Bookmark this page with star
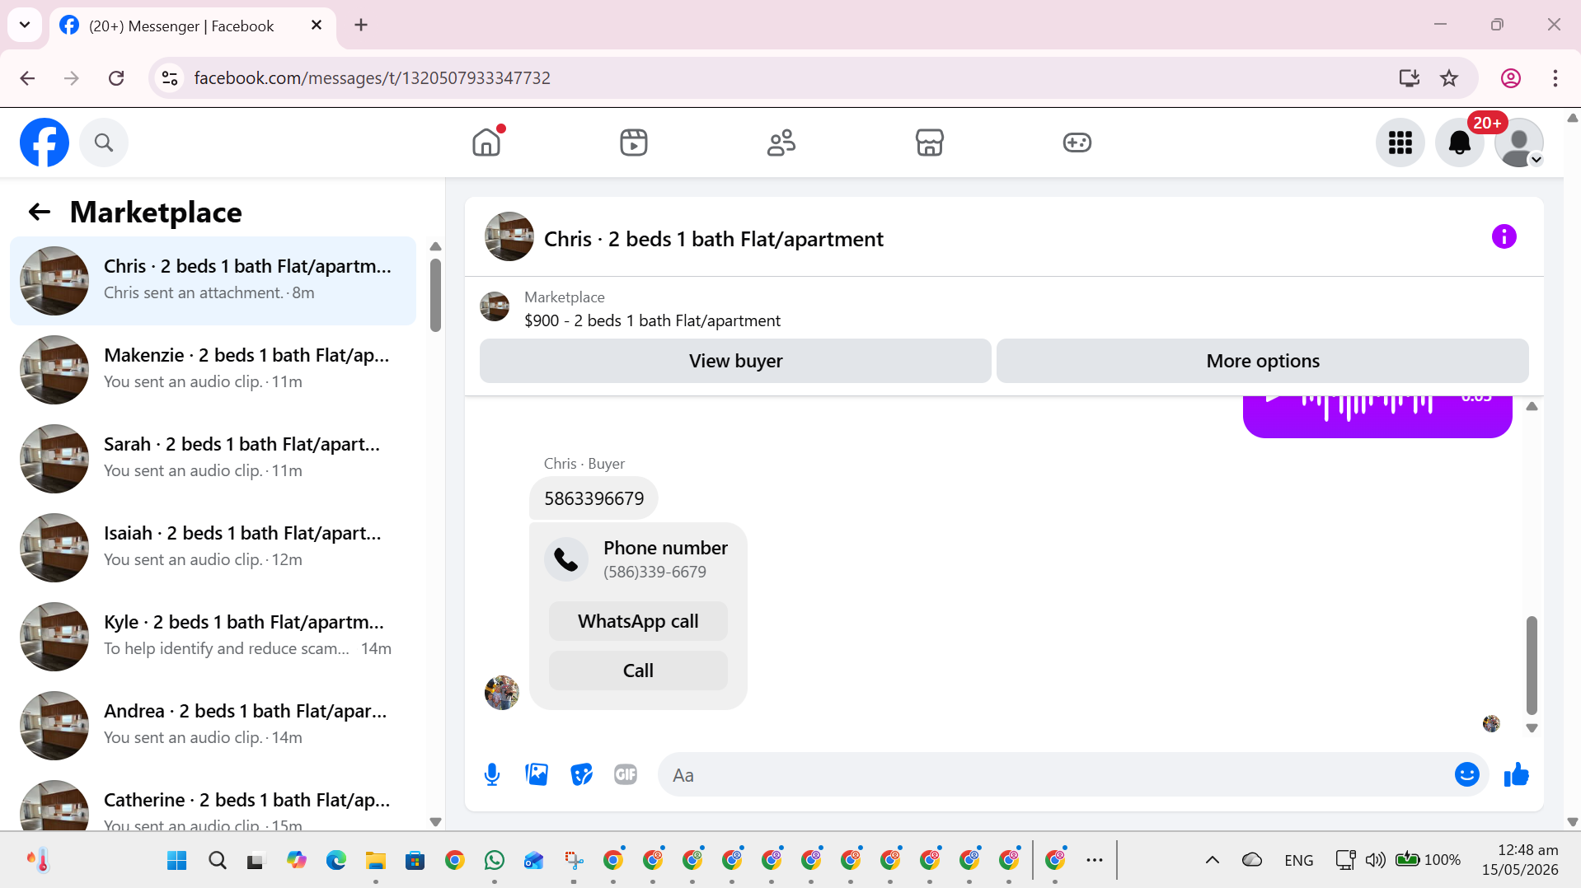1581x888 pixels. tap(1449, 78)
